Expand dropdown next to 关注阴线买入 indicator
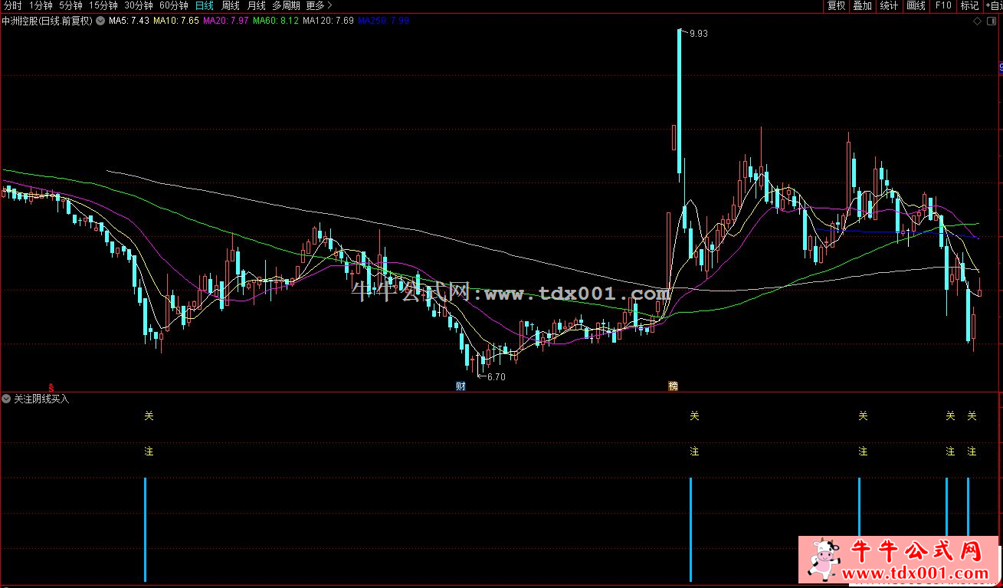Viewport: 1003px width, 588px height. tap(7, 399)
